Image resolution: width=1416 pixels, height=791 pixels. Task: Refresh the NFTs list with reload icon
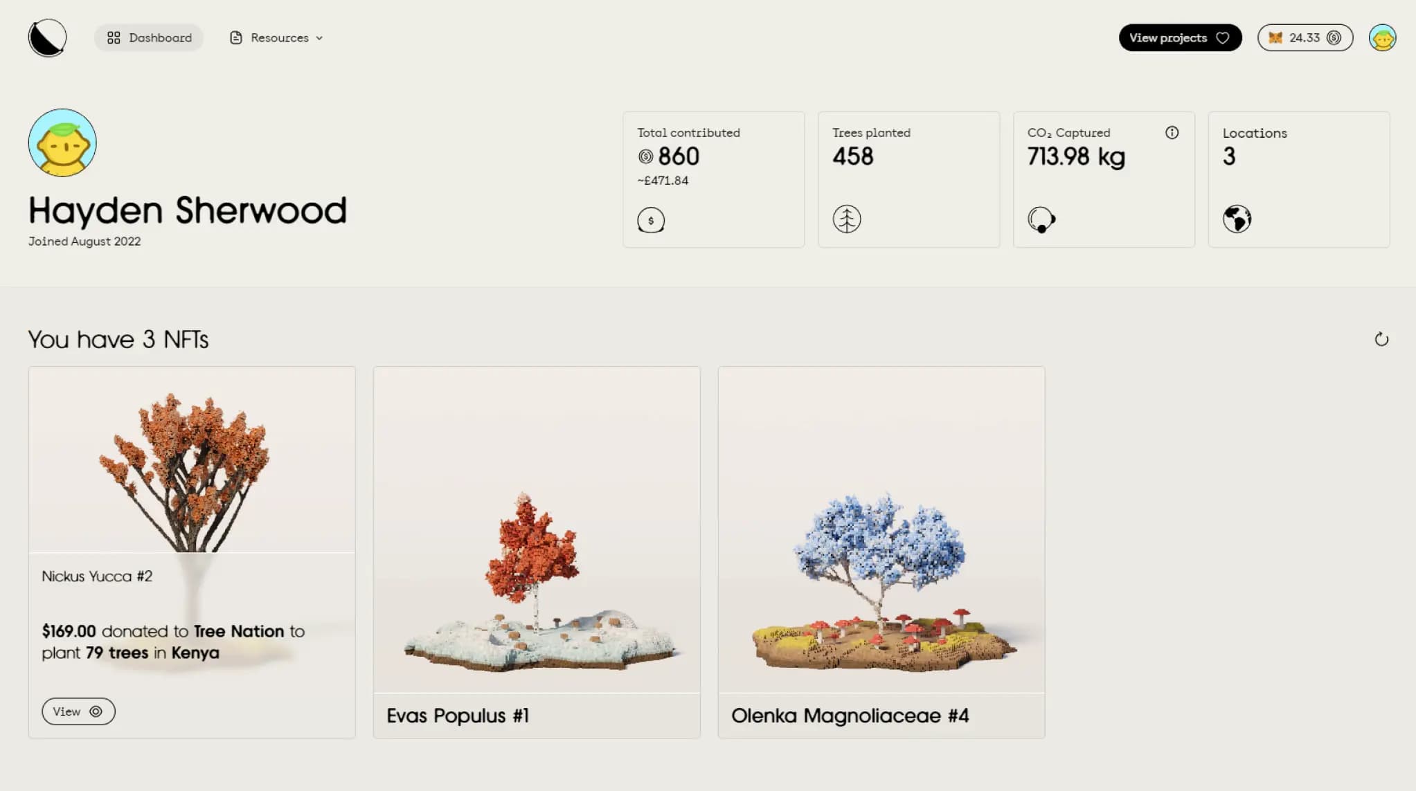pos(1381,339)
